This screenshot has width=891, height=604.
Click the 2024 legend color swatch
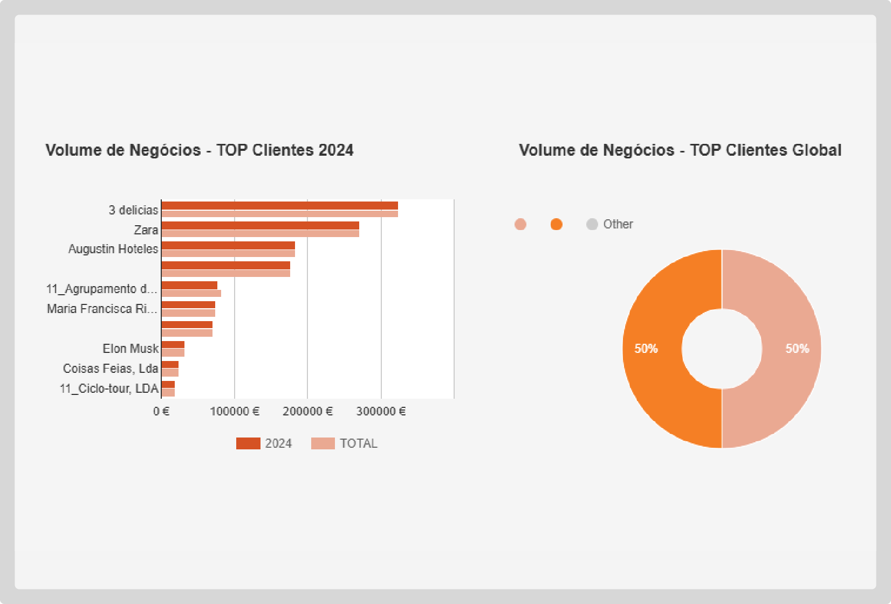point(248,443)
